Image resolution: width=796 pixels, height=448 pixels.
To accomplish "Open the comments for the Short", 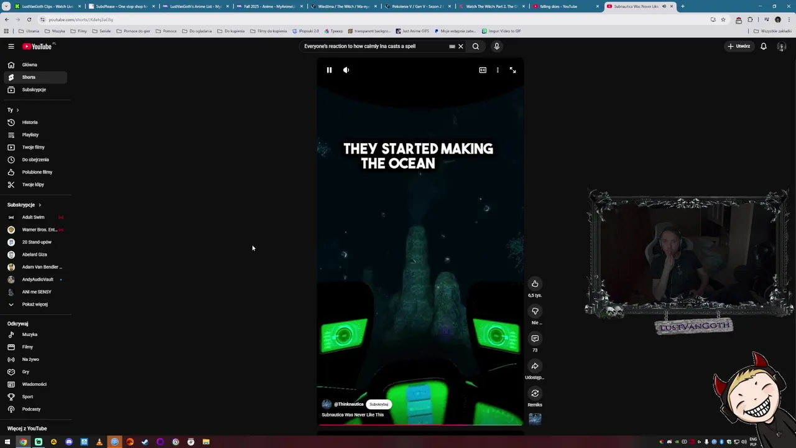I will pos(535,338).
